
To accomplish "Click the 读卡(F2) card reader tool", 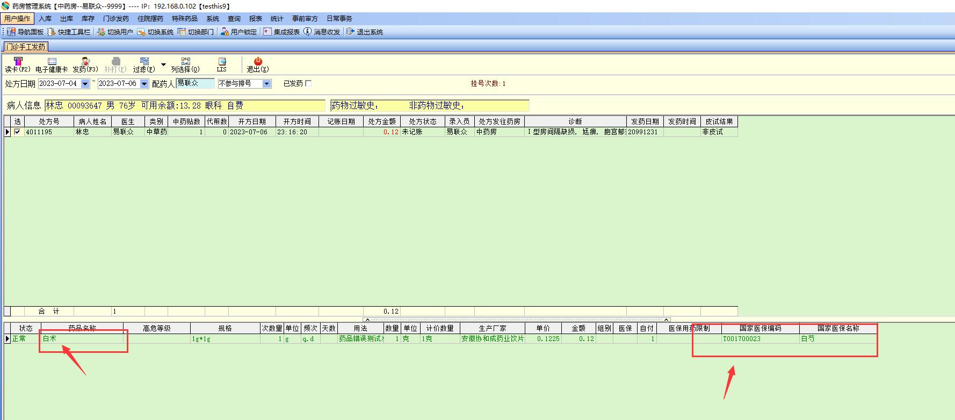I will (18, 65).
